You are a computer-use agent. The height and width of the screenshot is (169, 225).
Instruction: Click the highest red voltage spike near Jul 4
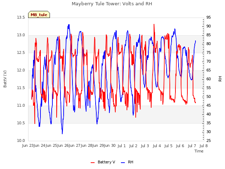tap(154, 24)
